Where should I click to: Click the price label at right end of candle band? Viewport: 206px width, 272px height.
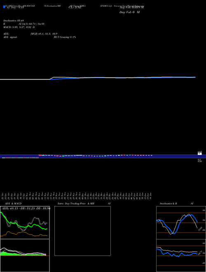(200, 153)
